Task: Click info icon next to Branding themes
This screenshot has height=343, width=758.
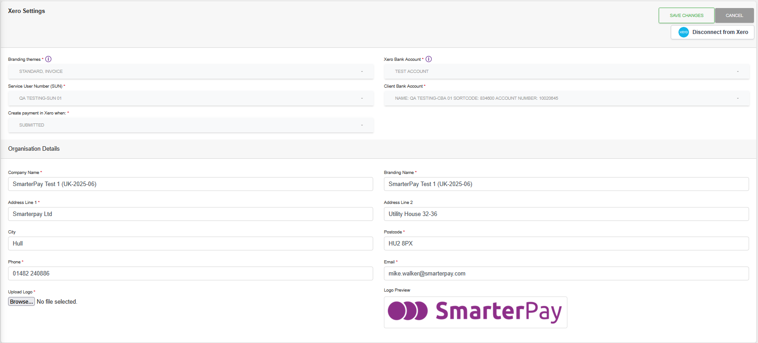Action: tap(48, 59)
